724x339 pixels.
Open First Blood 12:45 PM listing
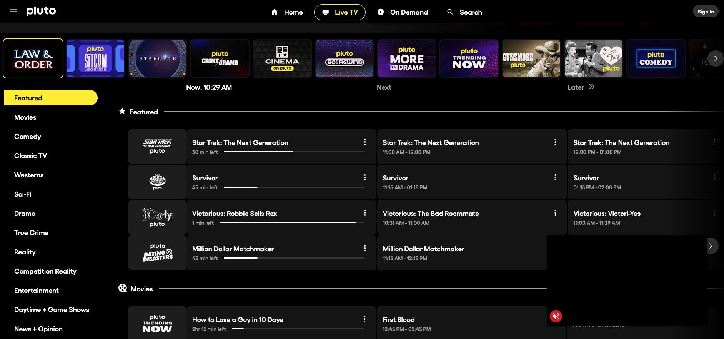coord(462,323)
